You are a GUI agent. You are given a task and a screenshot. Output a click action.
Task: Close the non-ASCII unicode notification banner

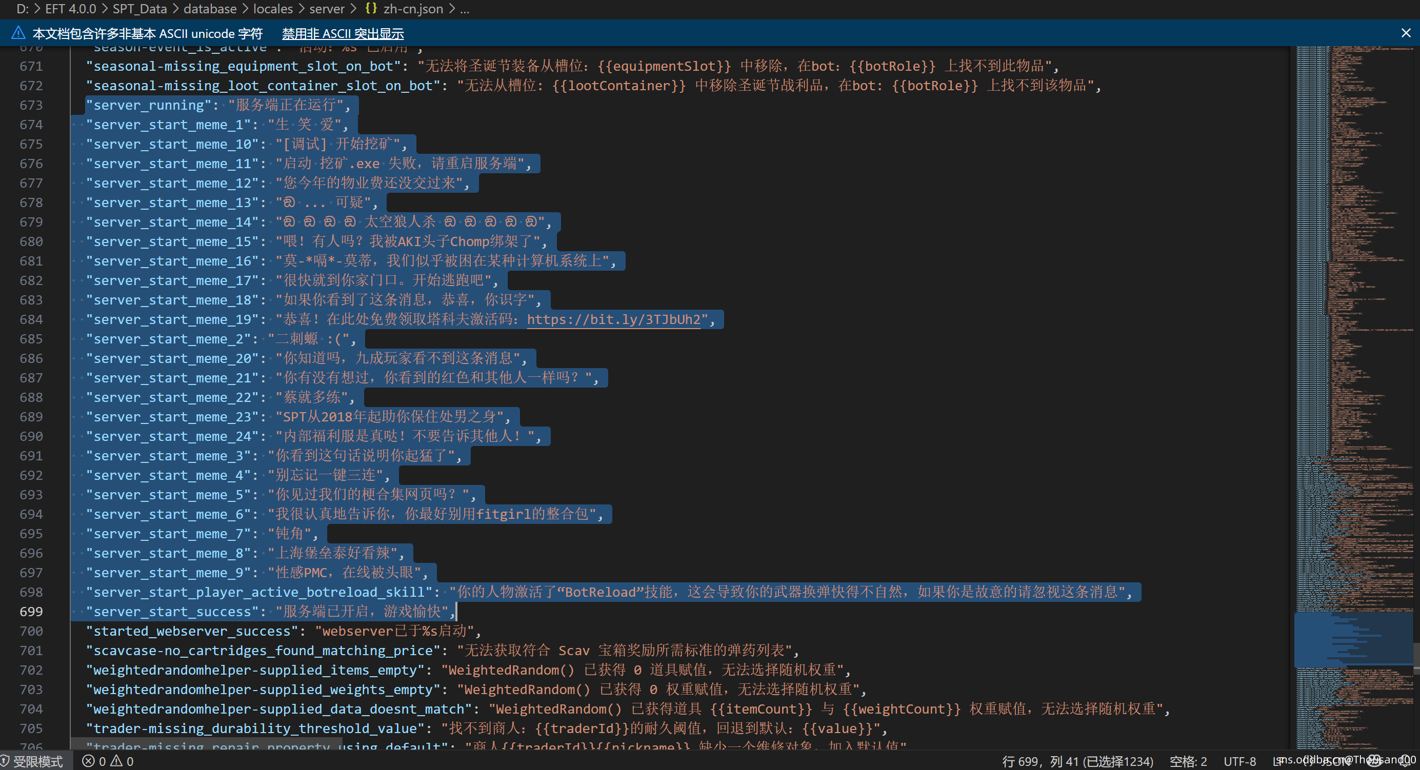point(1406,33)
